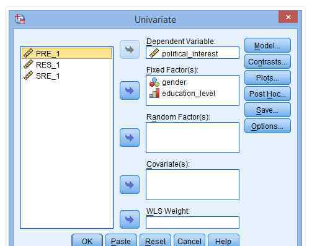Click the Fixed Factor(s) transfer arrow
This screenshot has width=312, height=246.
click(x=130, y=90)
